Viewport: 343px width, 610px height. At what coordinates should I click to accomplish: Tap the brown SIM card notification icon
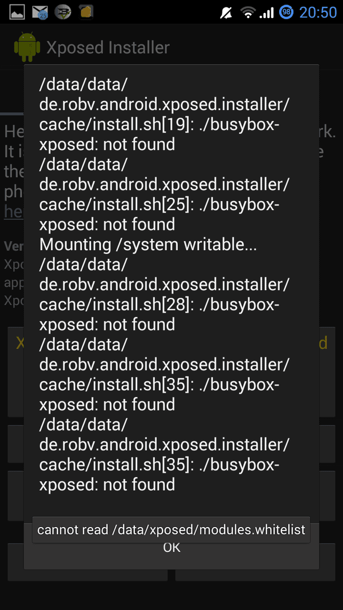(86, 12)
